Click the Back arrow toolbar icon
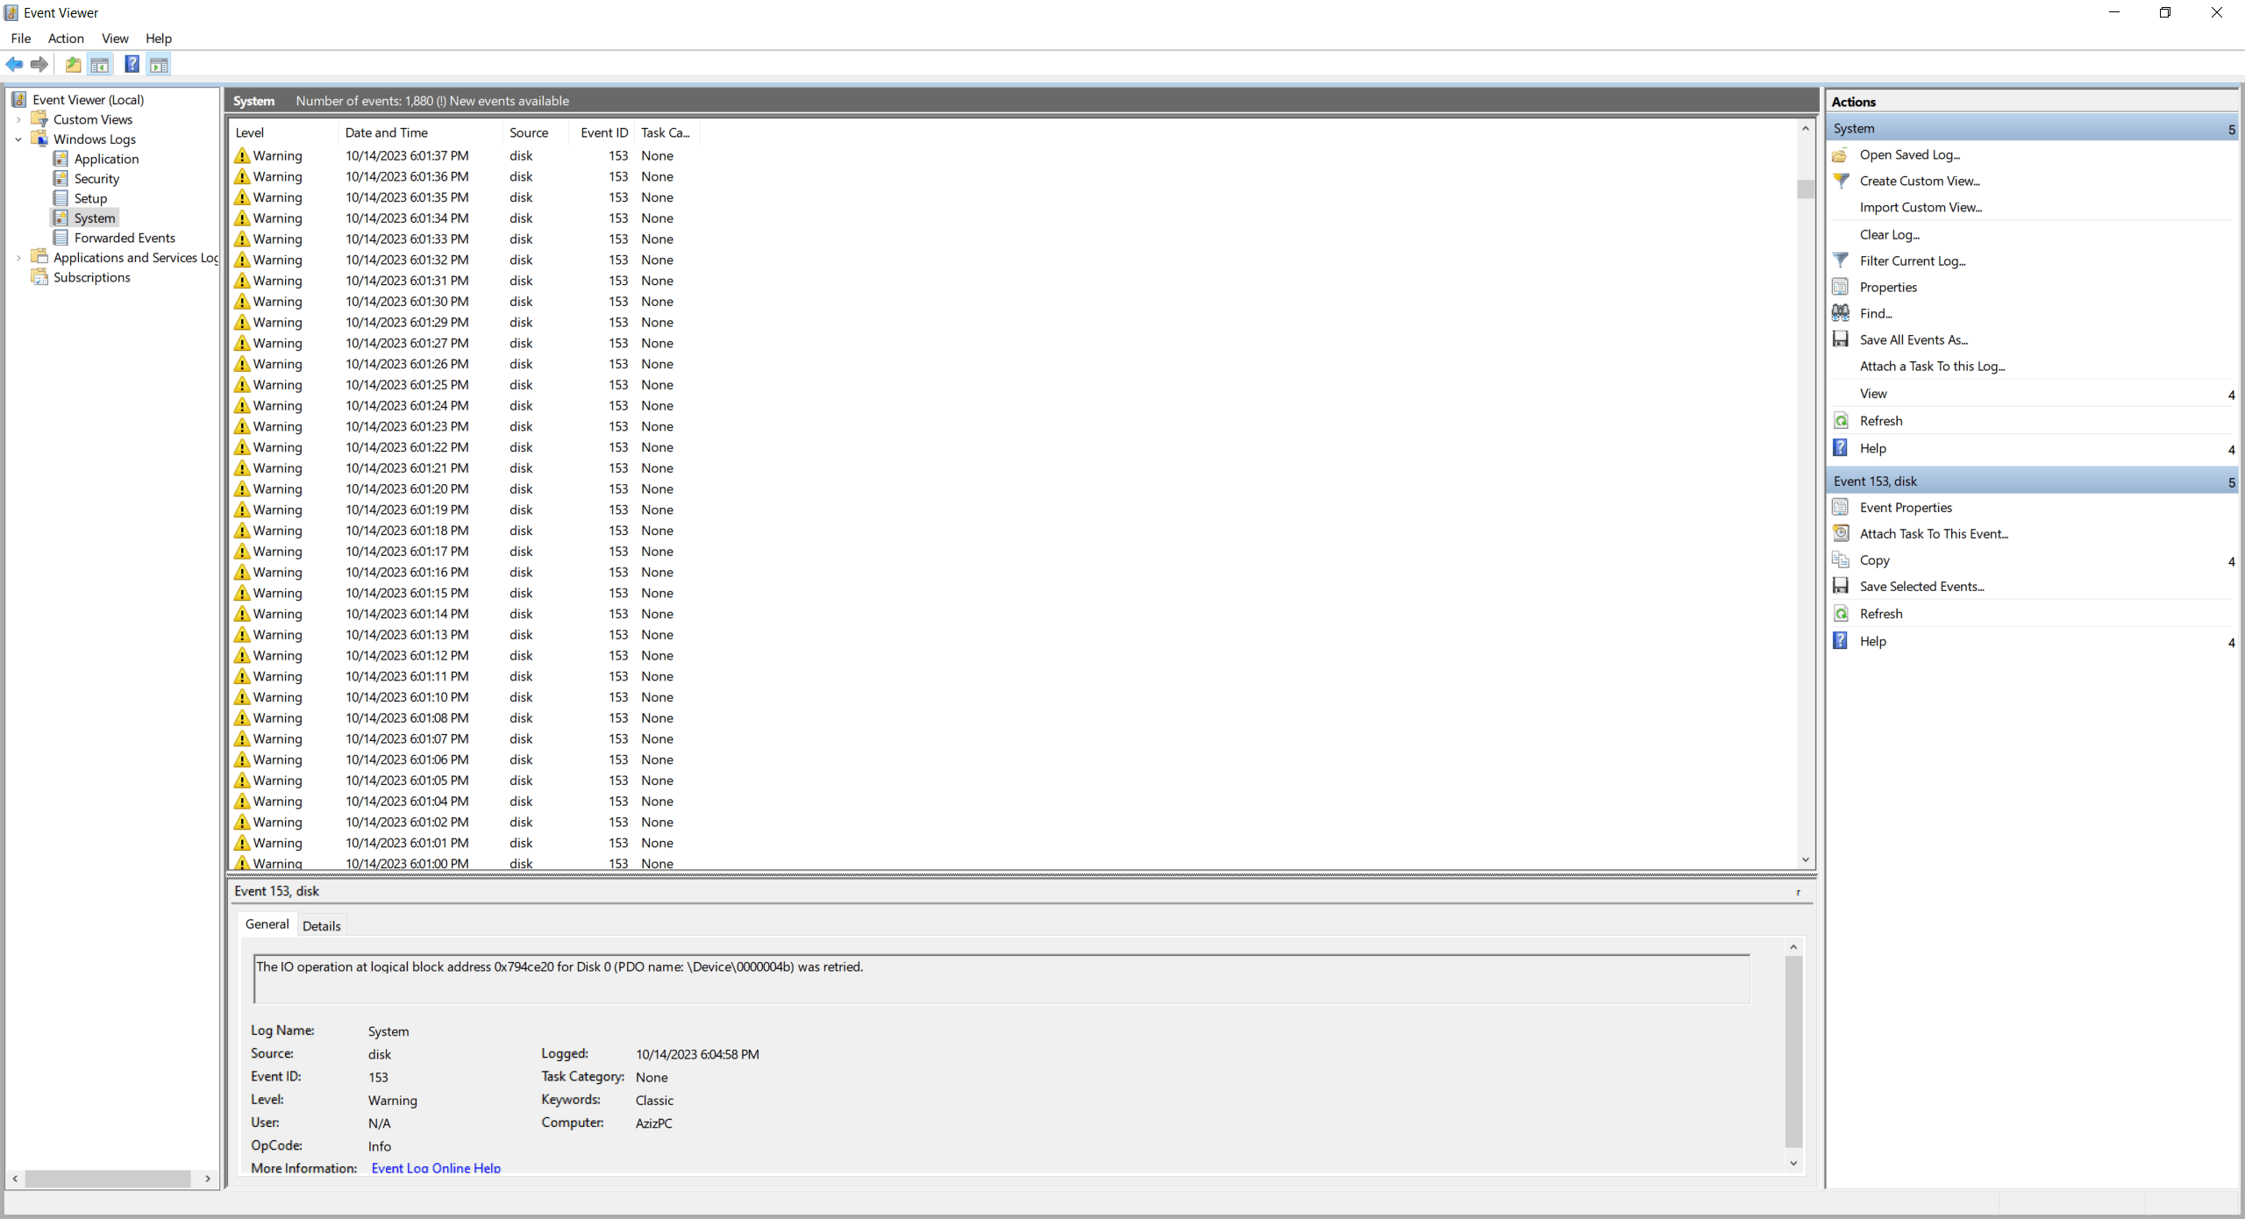Viewport: 2245px width, 1219px height. tap(14, 64)
